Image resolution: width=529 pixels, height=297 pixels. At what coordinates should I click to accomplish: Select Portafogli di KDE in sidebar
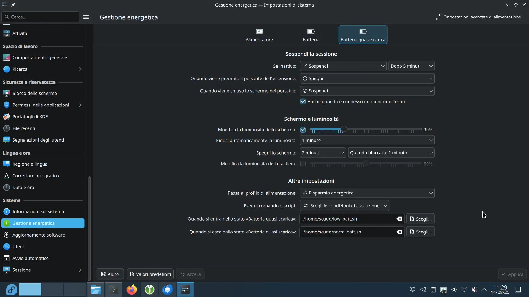tap(29, 116)
